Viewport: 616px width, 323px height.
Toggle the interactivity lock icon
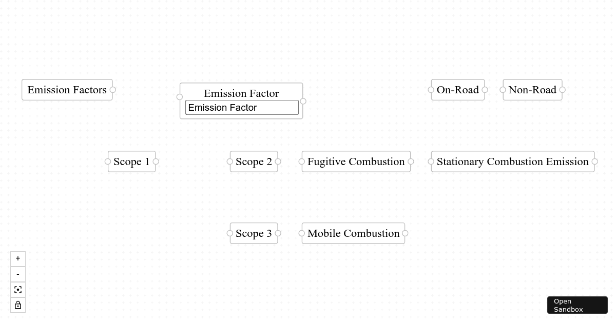(x=18, y=305)
